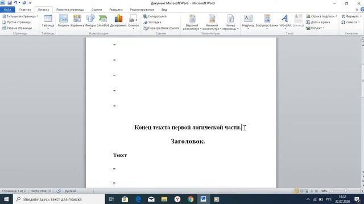
Task: Collapse the ribbon with the caret
Action: [357, 10]
